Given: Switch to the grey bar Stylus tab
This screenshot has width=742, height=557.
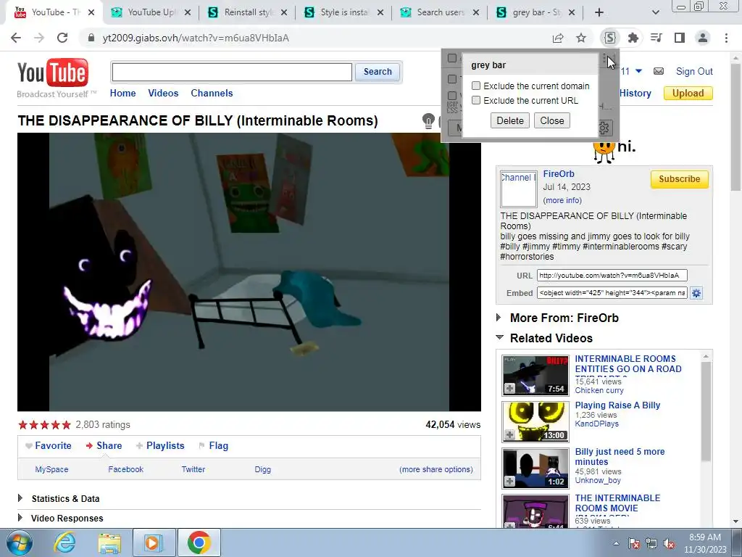Looking at the screenshot, I should (537, 12).
